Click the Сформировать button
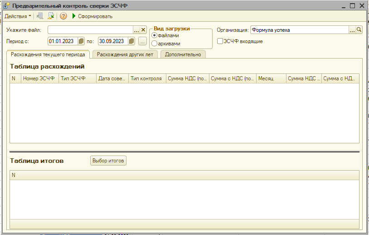369x235 pixels. point(92,16)
